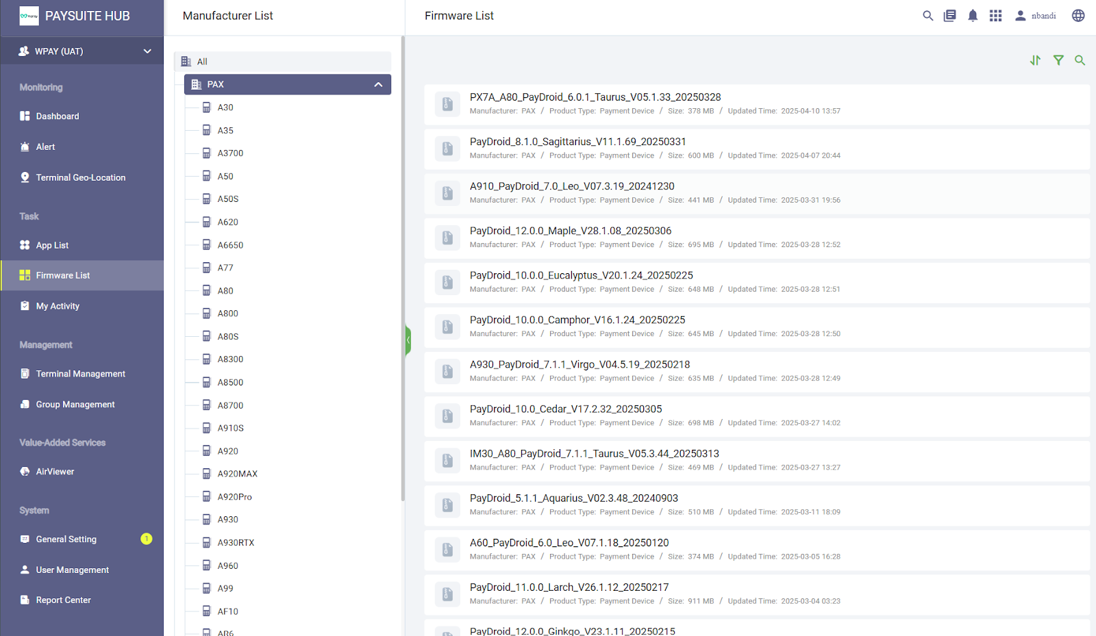Open the apps grid menu

[x=996, y=16]
